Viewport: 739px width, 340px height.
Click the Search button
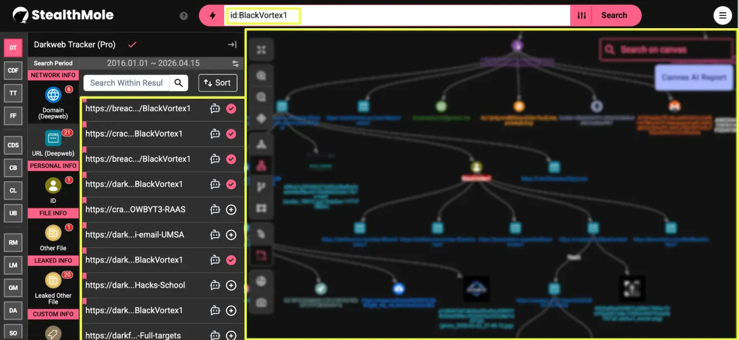tap(614, 15)
